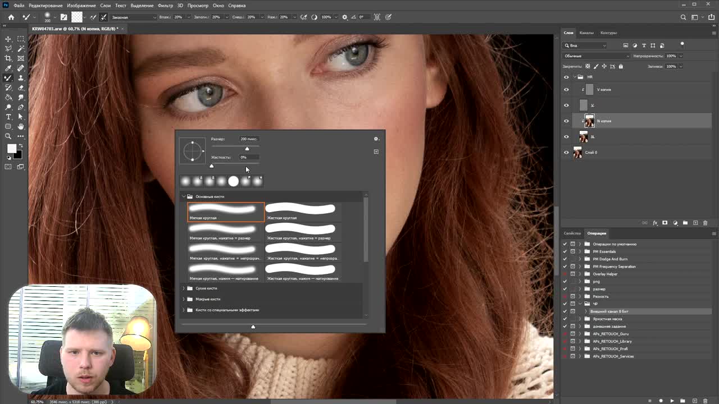Expand the 'Сухие кисти' brush folder
The height and width of the screenshot is (404, 719).
(x=184, y=288)
